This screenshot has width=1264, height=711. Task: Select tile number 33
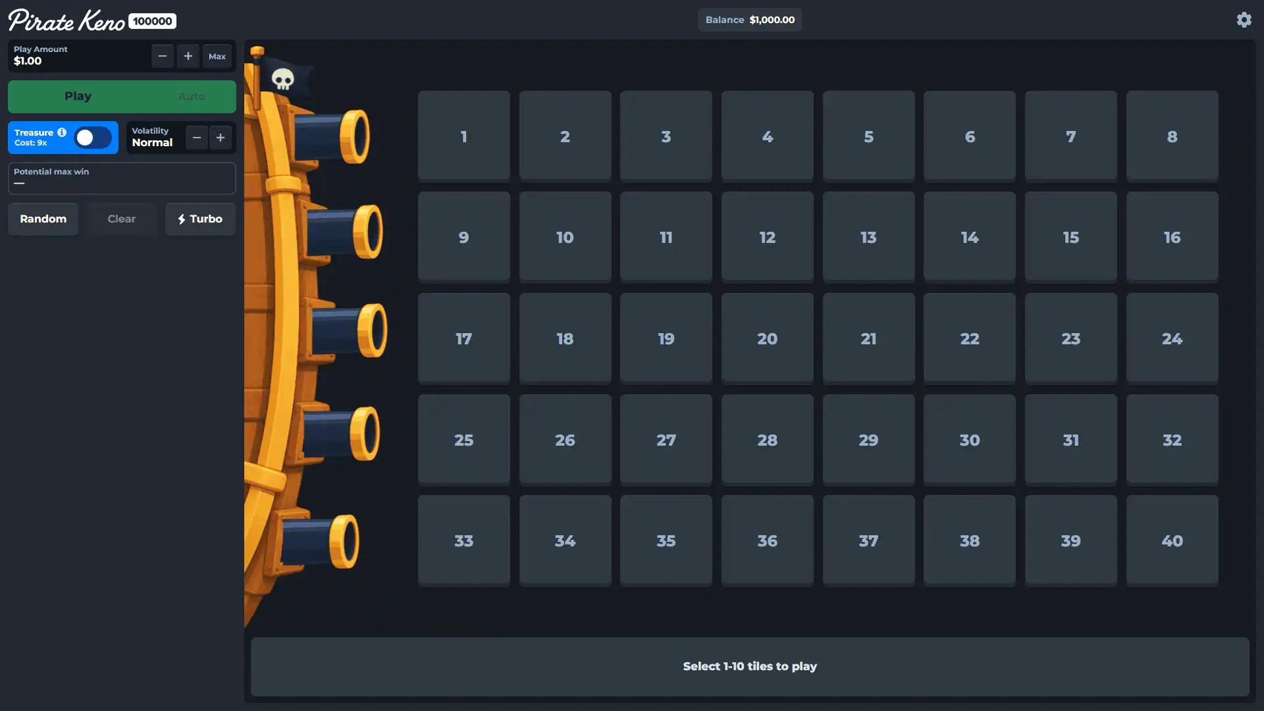[x=464, y=540]
